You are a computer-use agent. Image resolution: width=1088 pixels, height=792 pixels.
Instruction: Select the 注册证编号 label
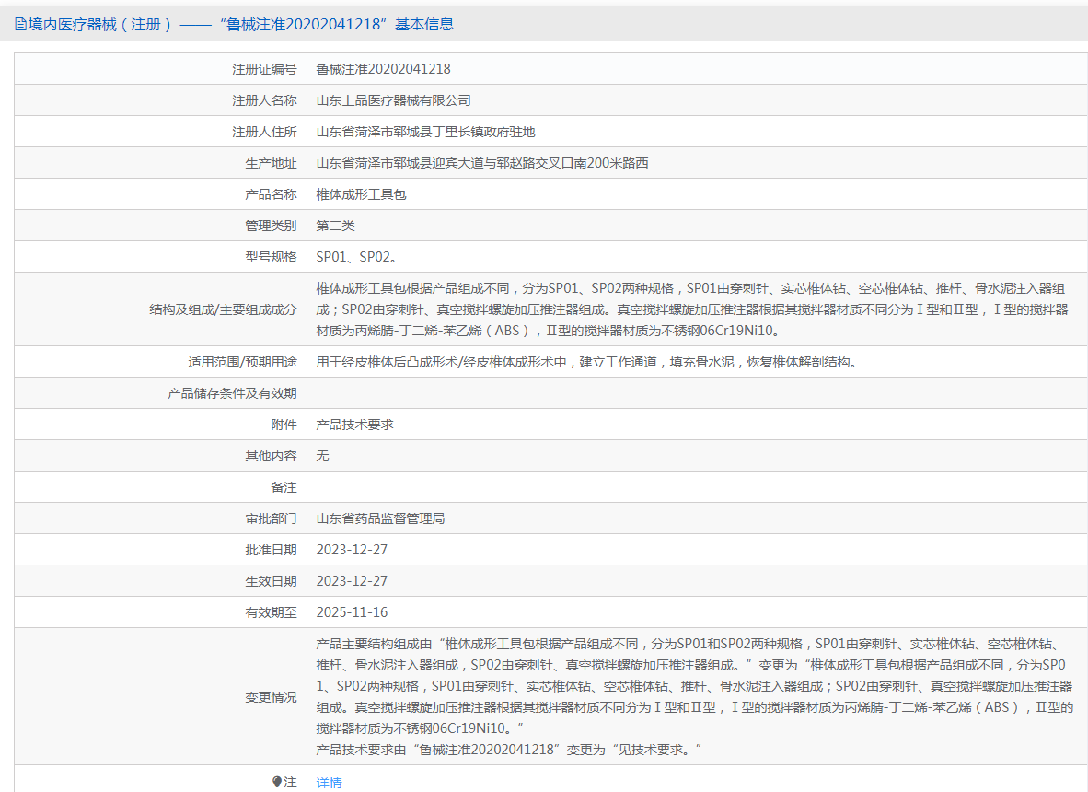click(x=264, y=69)
